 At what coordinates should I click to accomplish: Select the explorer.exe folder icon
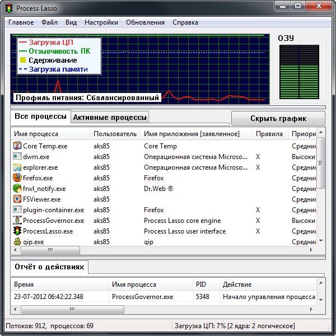(x=17, y=167)
